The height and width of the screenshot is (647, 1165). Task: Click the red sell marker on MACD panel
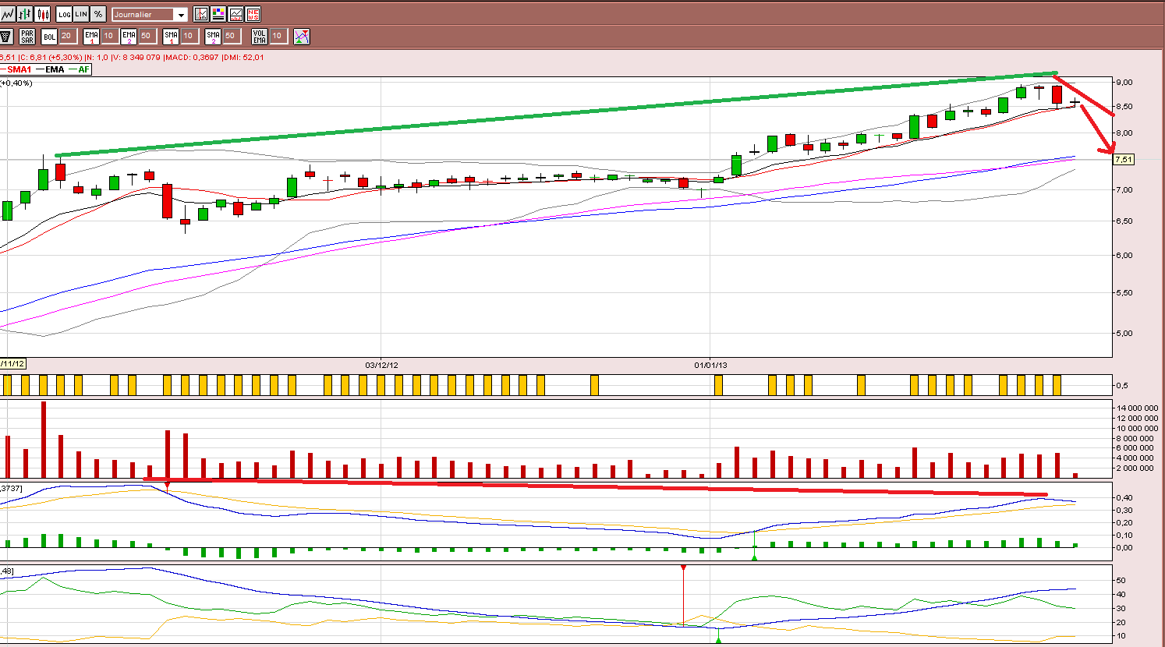168,486
